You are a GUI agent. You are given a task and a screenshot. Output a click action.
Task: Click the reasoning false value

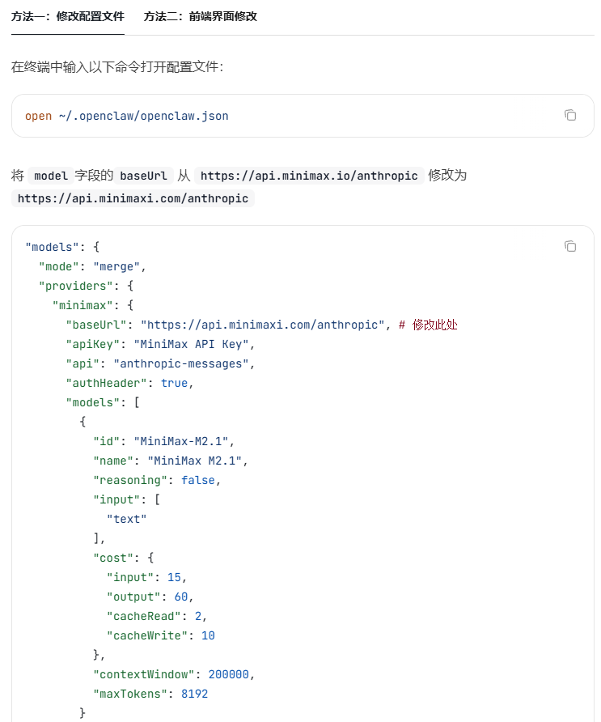click(197, 480)
